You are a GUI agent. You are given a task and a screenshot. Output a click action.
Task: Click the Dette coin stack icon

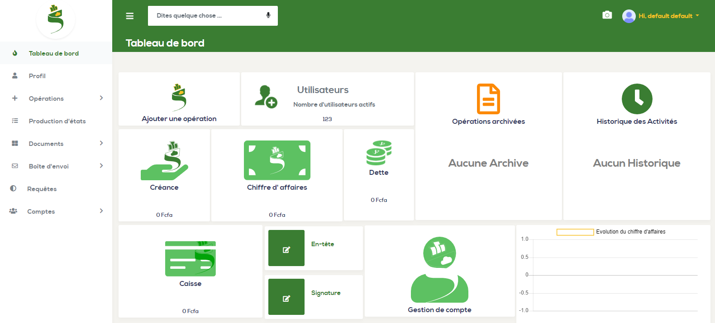point(379,153)
